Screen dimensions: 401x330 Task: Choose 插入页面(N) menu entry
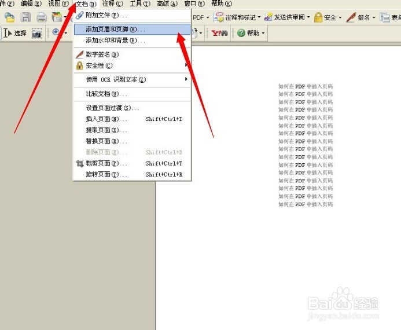[132, 119]
